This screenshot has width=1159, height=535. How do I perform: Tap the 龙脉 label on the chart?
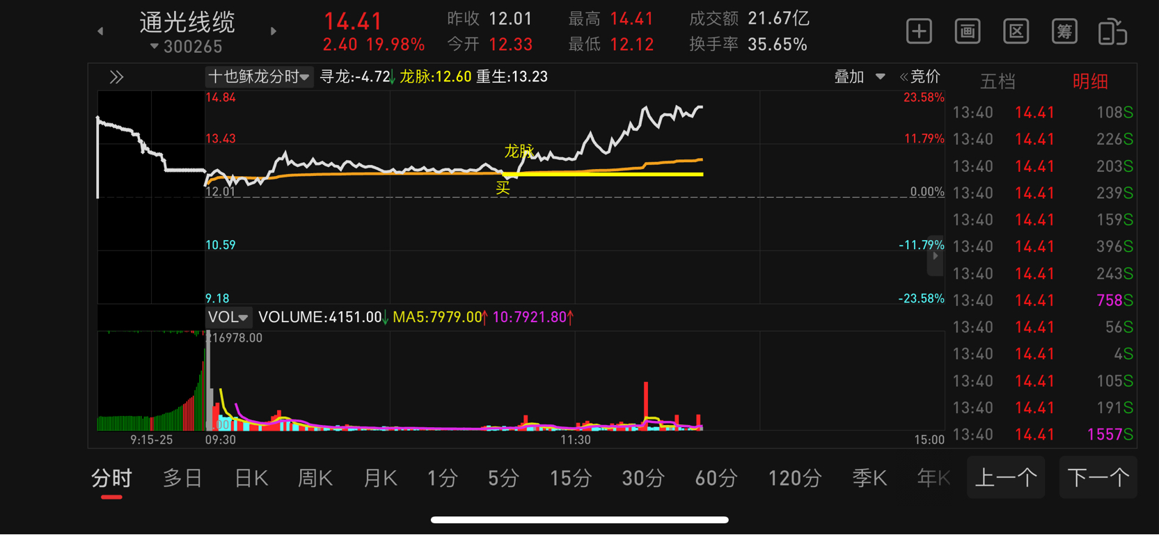click(x=519, y=151)
